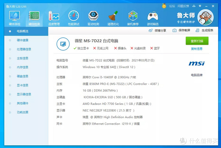Screen dimensions: 221x148
Task: Share via 微博分享
Action: 157,31
